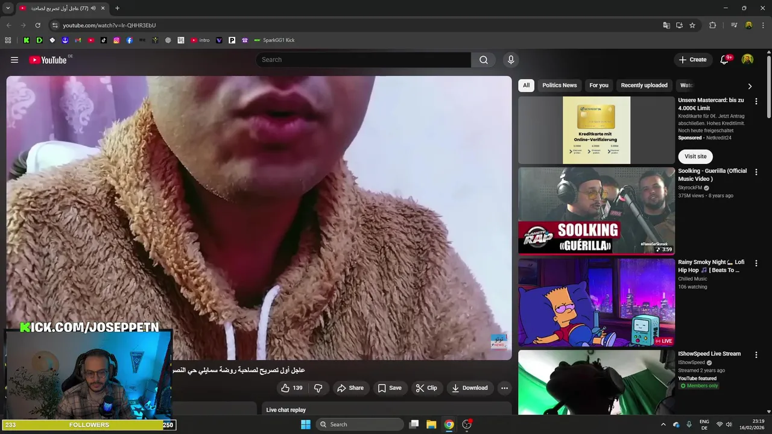The width and height of the screenshot is (772, 434).
Task: Click Visit site on the sponsored ad
Action: click(x=695, y=156)
